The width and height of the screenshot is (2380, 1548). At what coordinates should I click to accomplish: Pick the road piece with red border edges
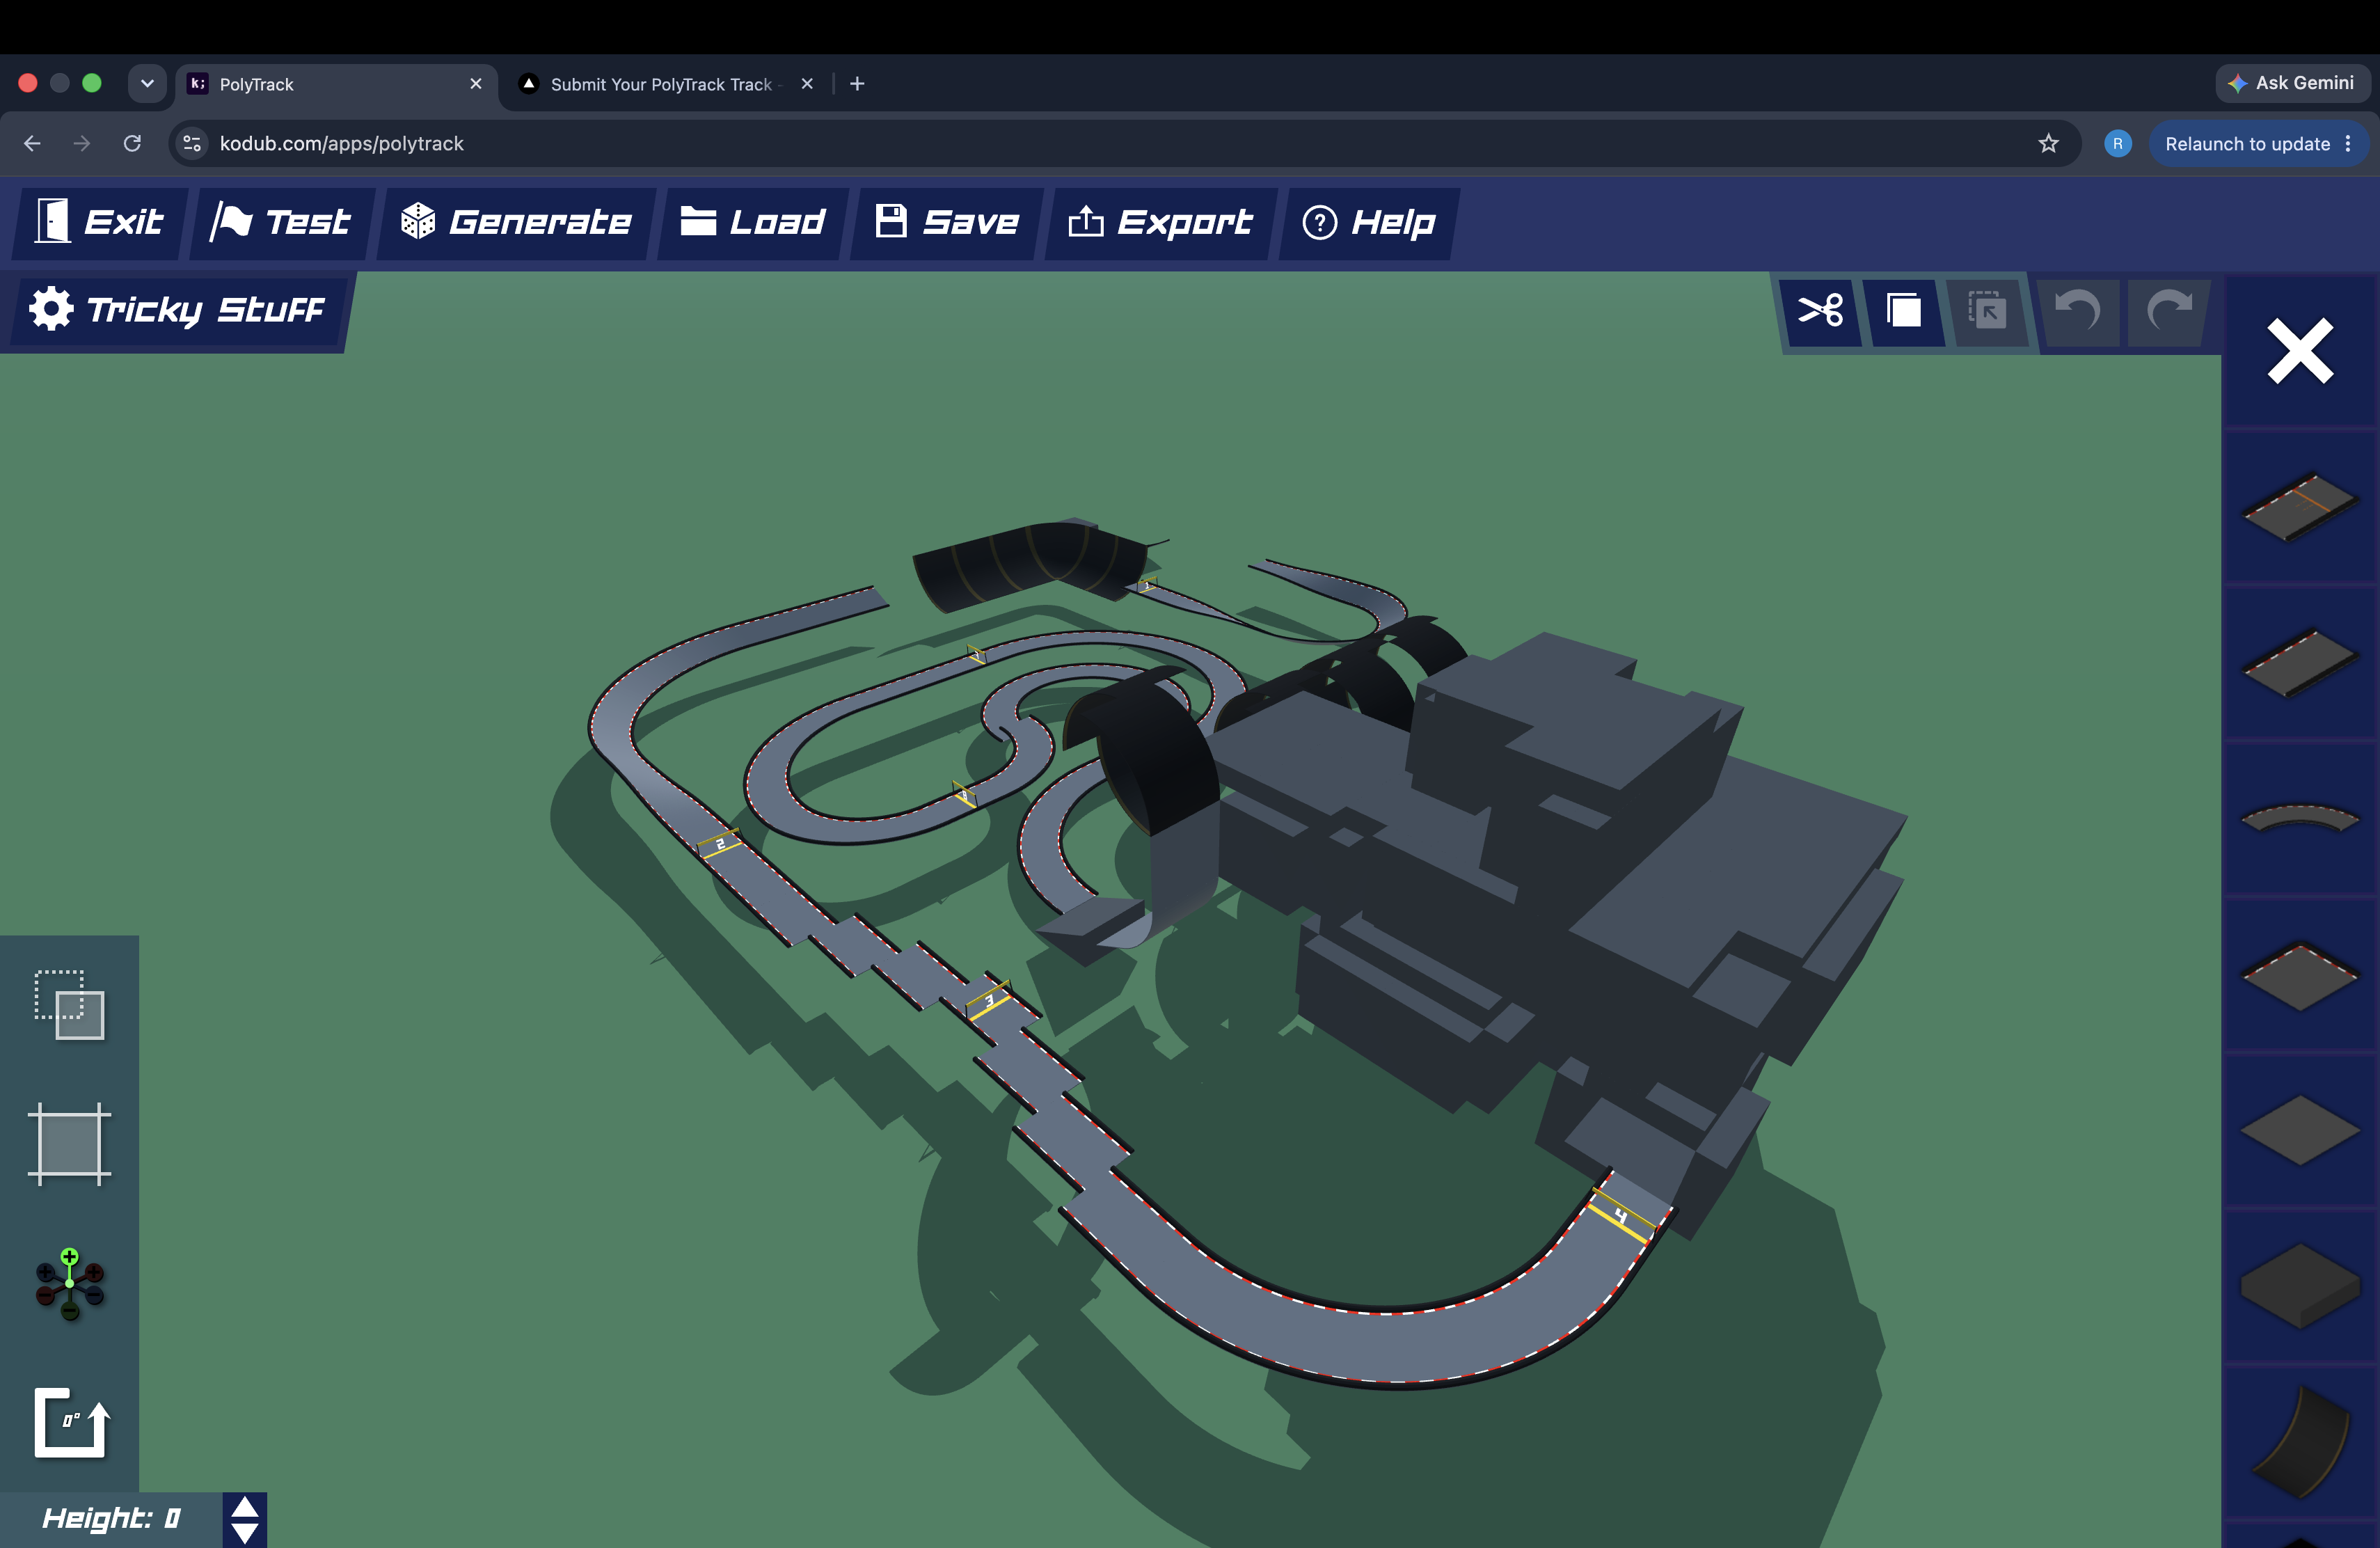[x=2300, y=975]
